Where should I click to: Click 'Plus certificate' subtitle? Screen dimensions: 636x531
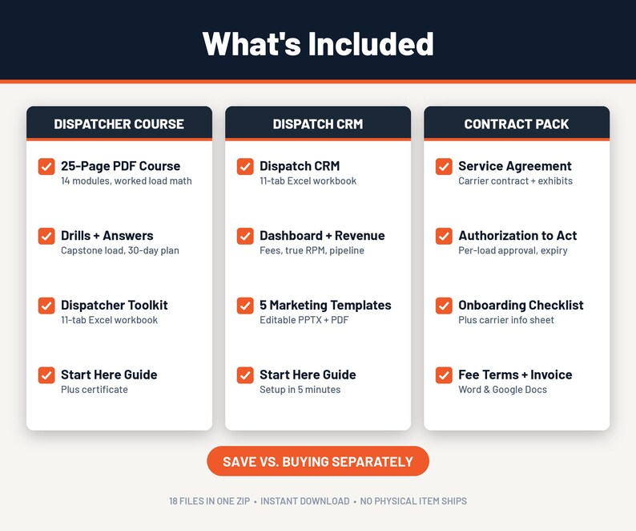pyautogui.click(x=94, y=389)
